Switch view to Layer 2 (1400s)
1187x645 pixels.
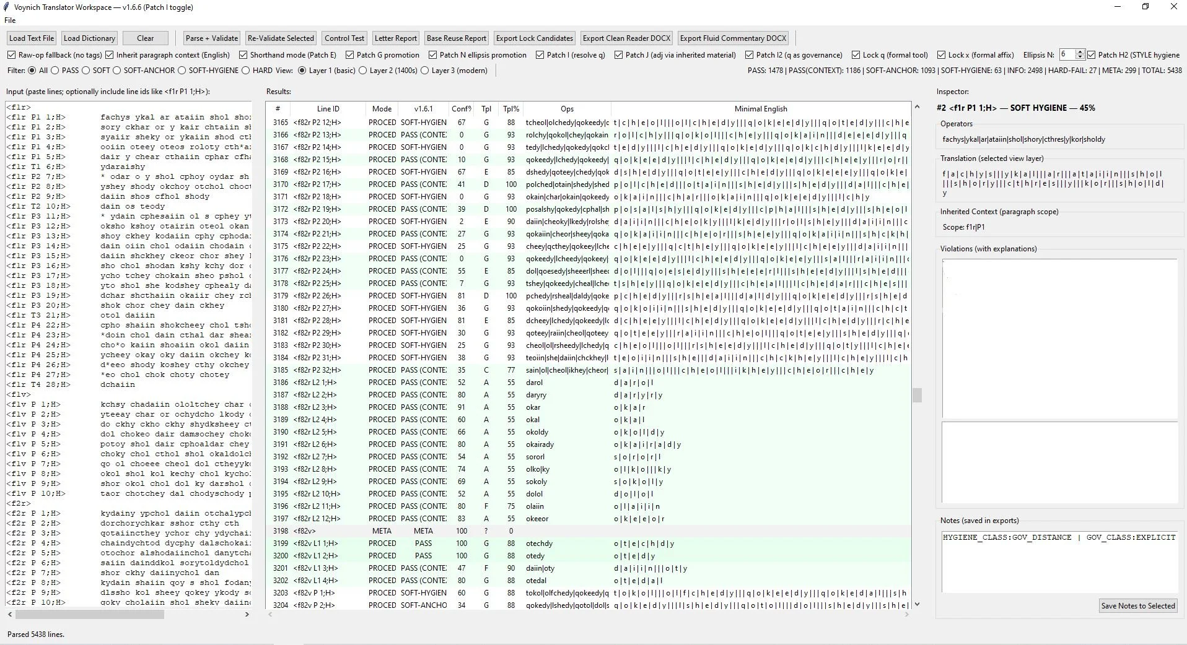click(x=364, y=71)
